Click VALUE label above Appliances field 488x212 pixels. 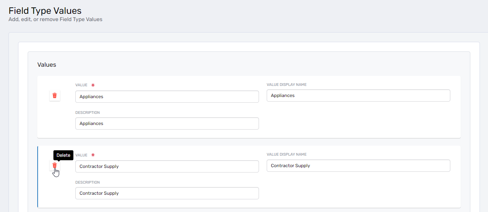pyautogui.click(x=81, y=85)
